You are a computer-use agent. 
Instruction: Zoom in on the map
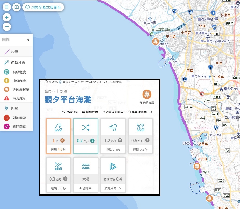[x=7, y=18]
